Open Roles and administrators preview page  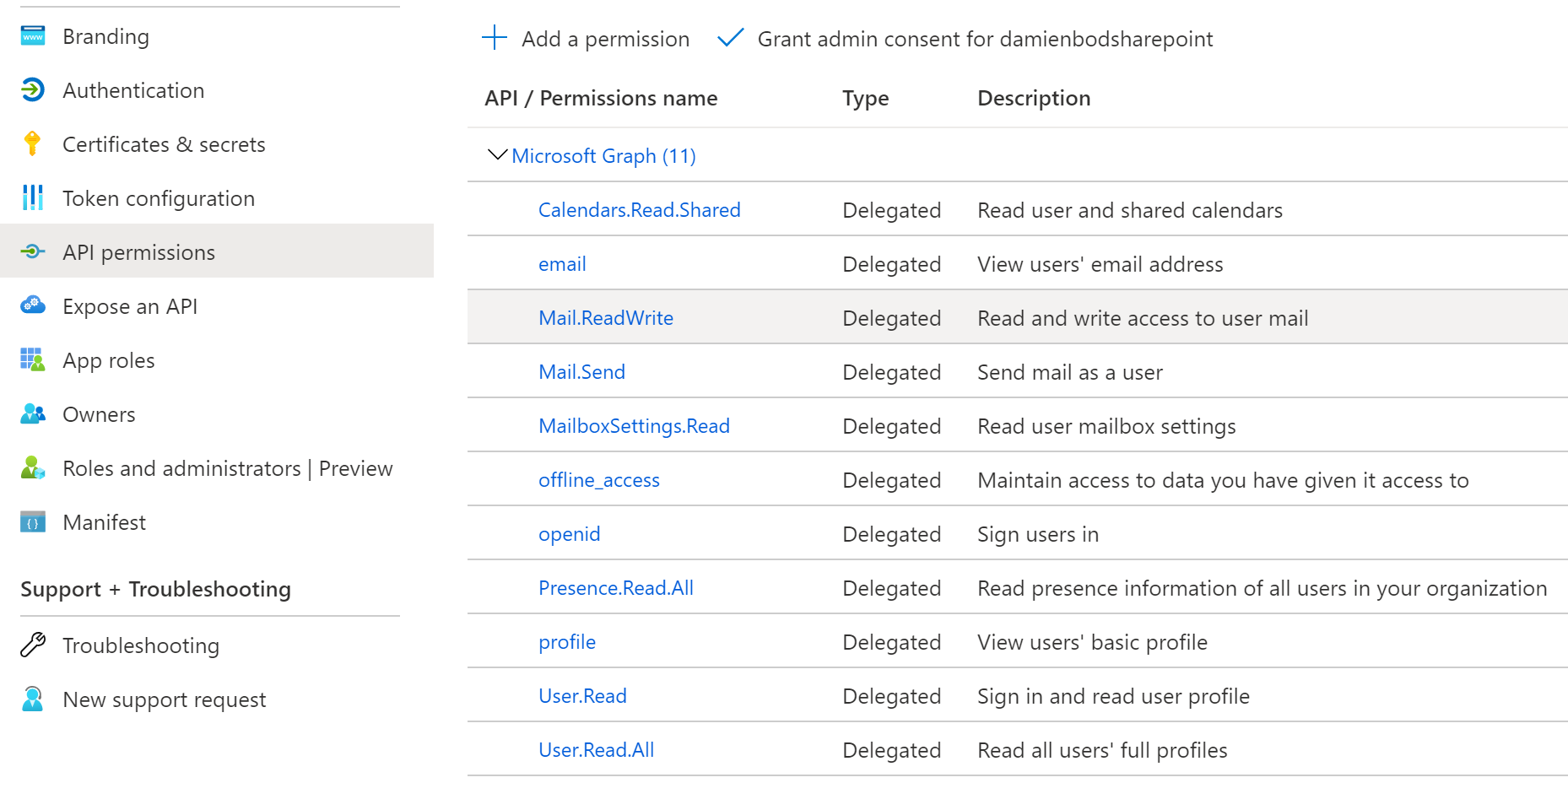227,468
